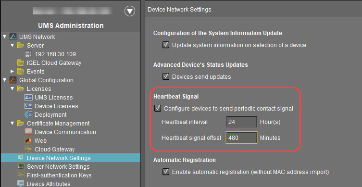This screenshot has height=187, width=362.
Task: Click the server 192.168.30.109 icon
Action: click(x=28, y=54)
